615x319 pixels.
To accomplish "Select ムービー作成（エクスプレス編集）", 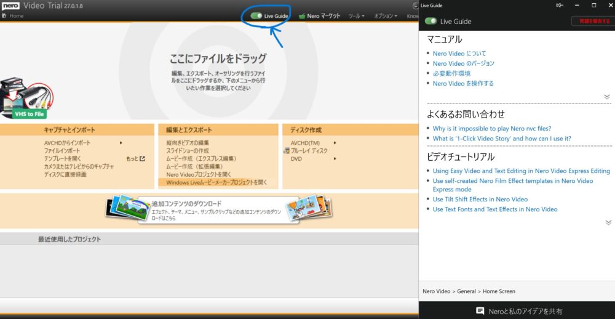I will (201, 159).
